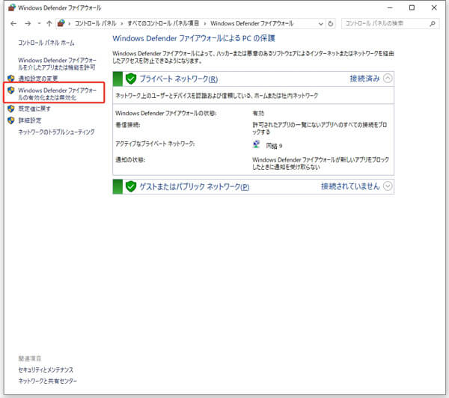Click the firewall title bar icon
Image resolution: width=449 pixels, height=398 pixels.
(x=11, y=7)
